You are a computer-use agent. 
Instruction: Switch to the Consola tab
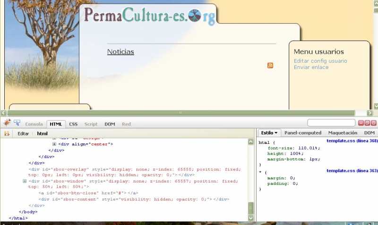34,124
